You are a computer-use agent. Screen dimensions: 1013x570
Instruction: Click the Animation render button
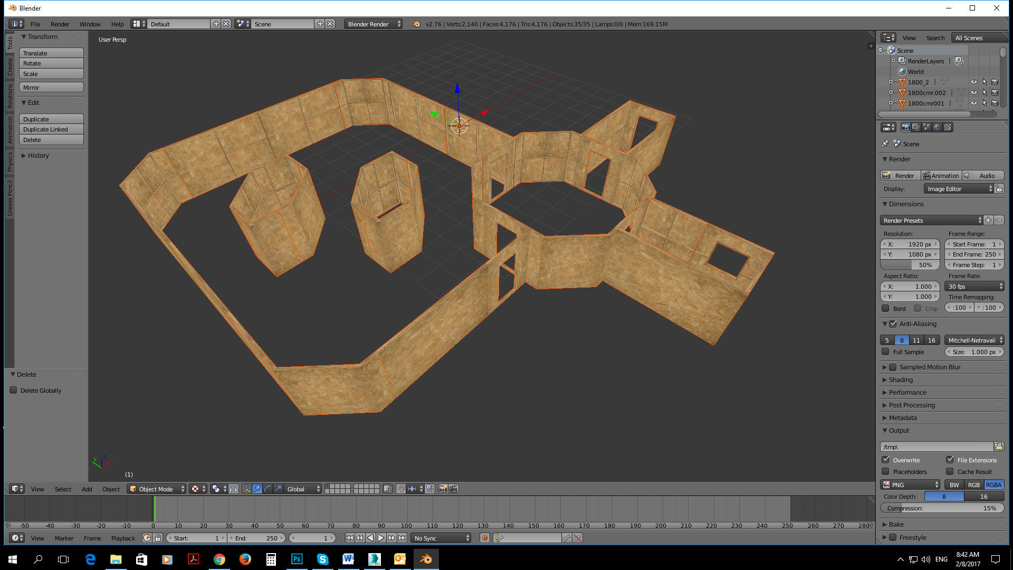coord(941,175)
